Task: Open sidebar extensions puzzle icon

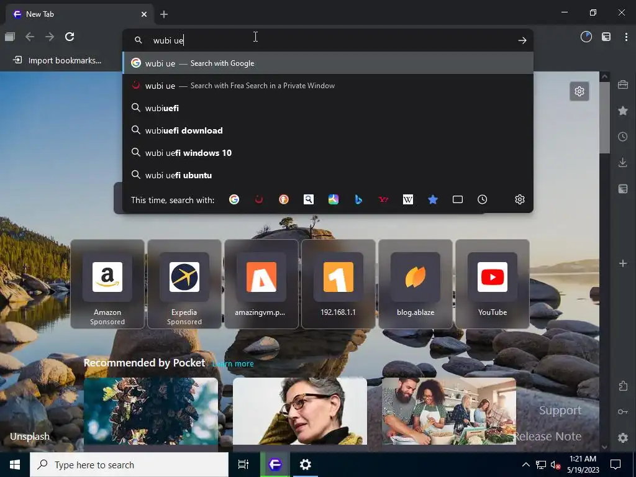Action: [x=623, y=385]
